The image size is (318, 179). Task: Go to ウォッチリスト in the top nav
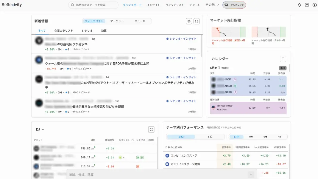pyautogui.click(x=175, y=5)
